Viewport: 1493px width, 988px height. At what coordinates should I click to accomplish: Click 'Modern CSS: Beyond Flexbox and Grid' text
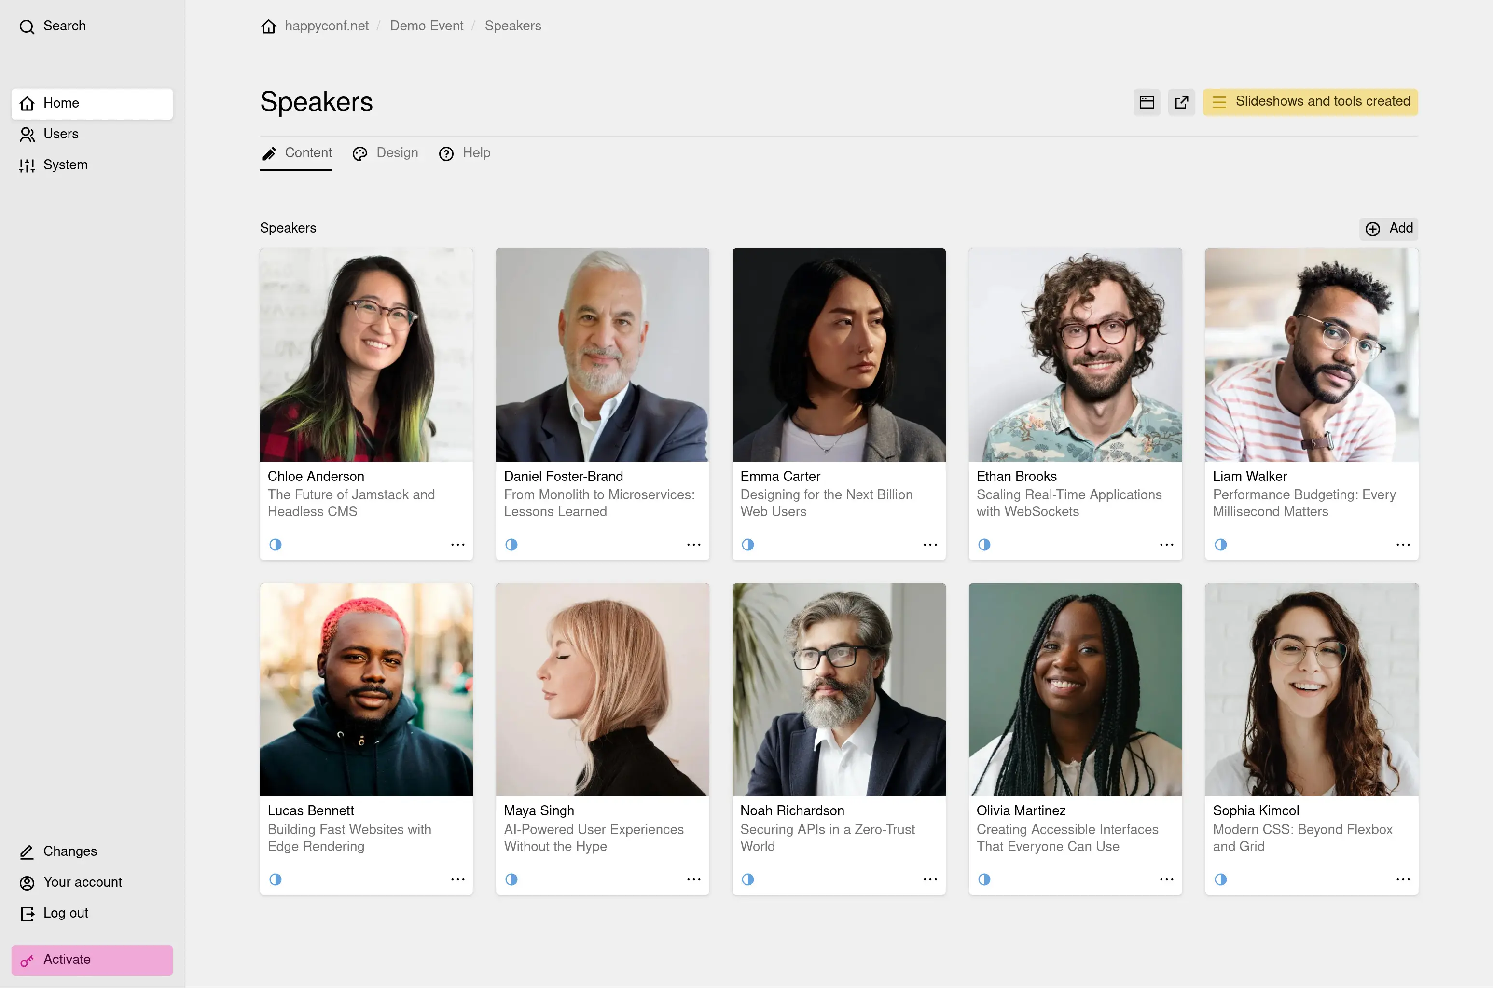click(1302, 838)
